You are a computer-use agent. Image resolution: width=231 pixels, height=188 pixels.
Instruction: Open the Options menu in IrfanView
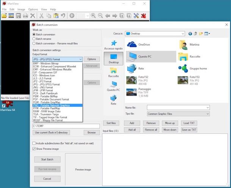(33, 9)
